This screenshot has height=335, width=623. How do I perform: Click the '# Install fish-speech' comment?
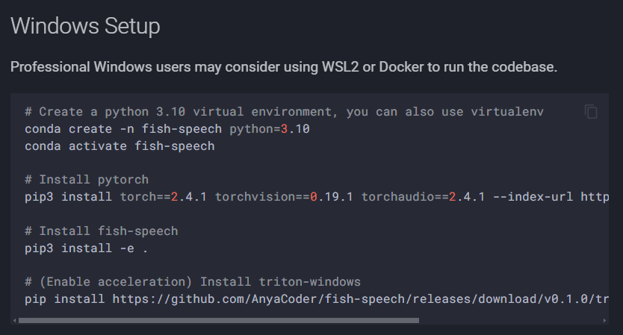[102, 231]
